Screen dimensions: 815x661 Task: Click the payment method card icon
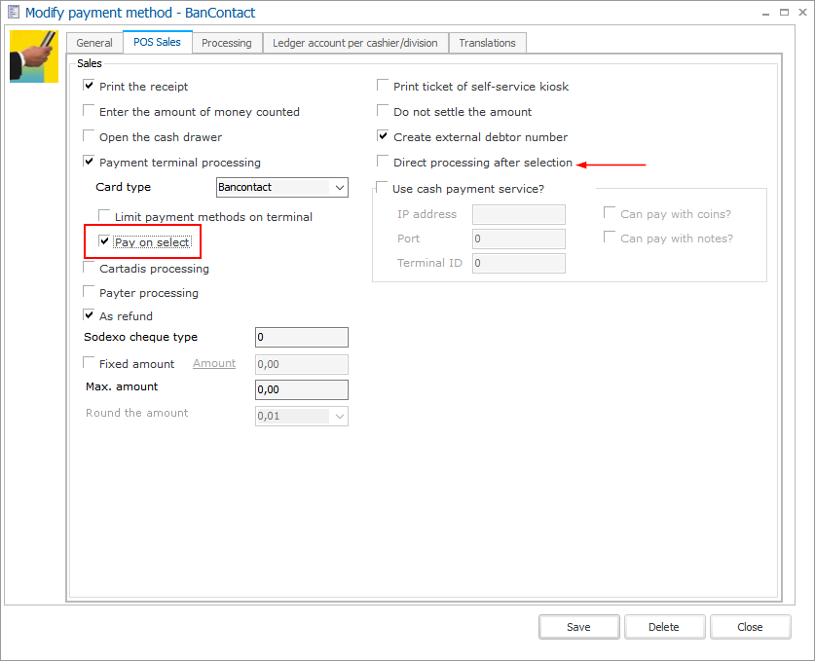point(33,56)
